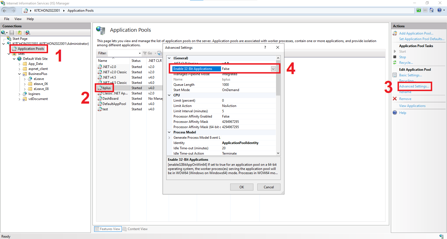447x239 pixels.
Task: Collapse the Process Model group
Action: [x=169, y=132]
